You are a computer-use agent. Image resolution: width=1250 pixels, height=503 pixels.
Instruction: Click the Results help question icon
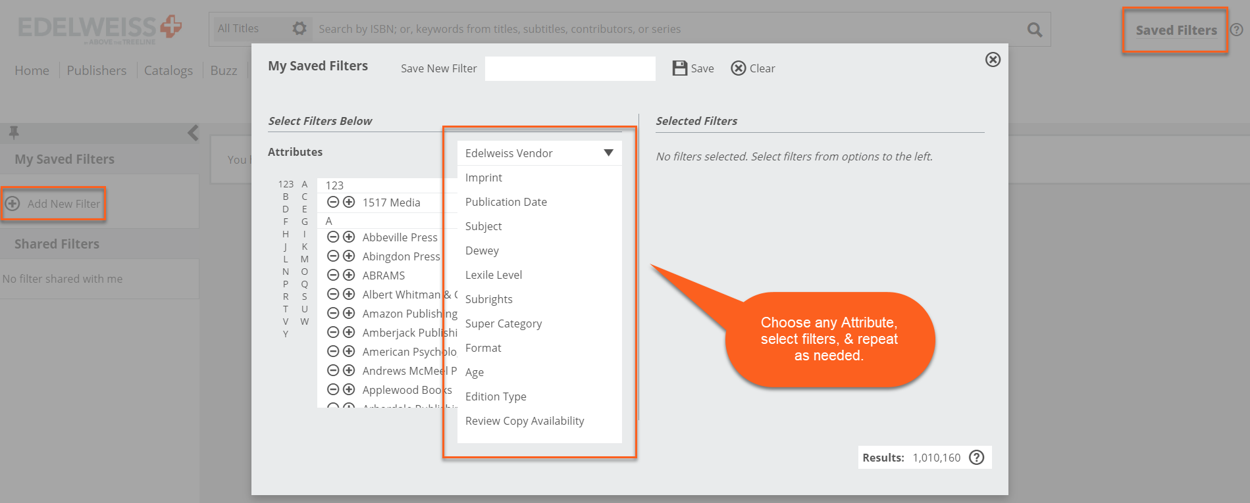pyautogui.click(x=977, y=458)
